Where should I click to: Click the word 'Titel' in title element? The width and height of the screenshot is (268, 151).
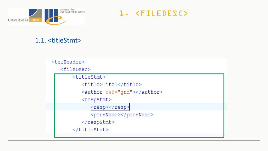[x=110, y=84]
